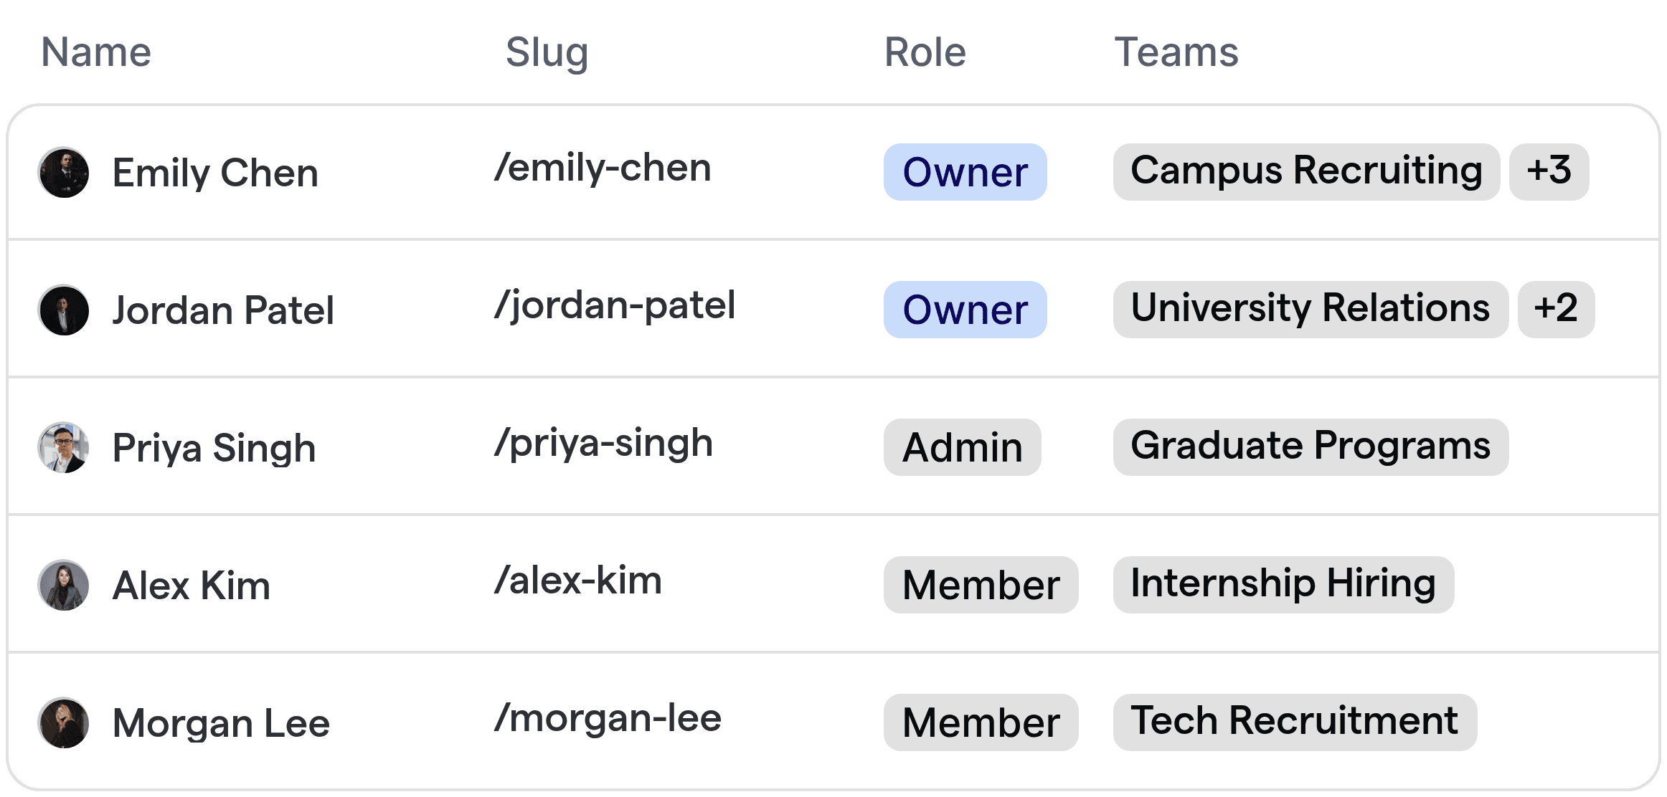1667x797 pixels.
Task: Expand Jordan Patel's +2 hidden teams
Action: pos(1555,310)
